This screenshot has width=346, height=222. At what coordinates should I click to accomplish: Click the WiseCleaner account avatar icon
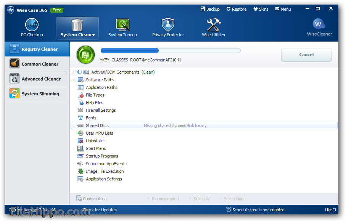click(x=319, y=24)
